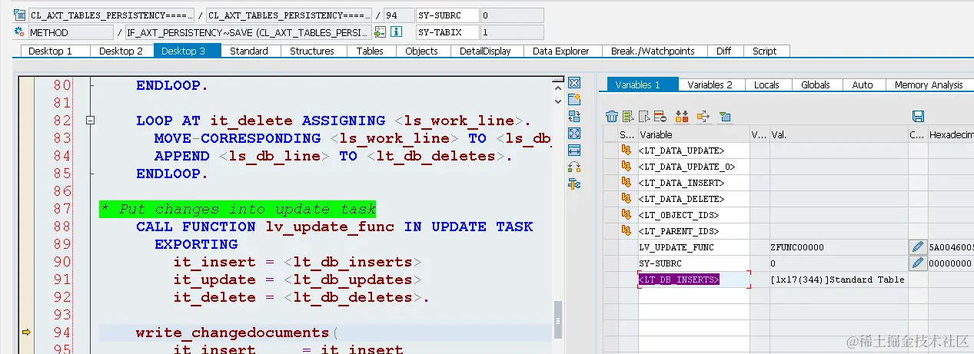This screenshot has width=974, height=354.
Task: Open the Standard tab
Action: (x=249, y=51)
